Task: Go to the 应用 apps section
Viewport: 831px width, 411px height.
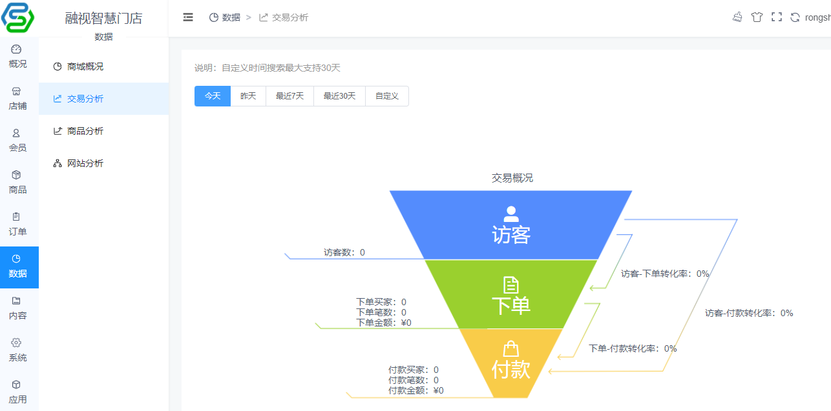Action: [x=18, y=392]
